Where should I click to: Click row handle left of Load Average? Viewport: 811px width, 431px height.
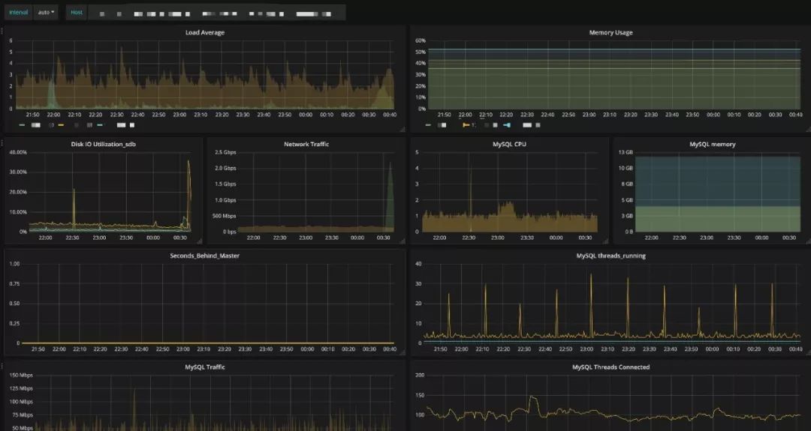point(2,31)
